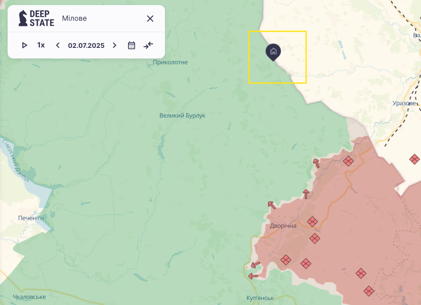Close the Мілове timeline panel
Viewport: 421px width, 305px height.
pyautogui.click(x=150, y=19)
